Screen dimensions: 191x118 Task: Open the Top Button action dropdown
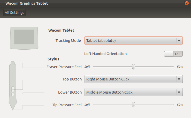click(x=134, y=79)
